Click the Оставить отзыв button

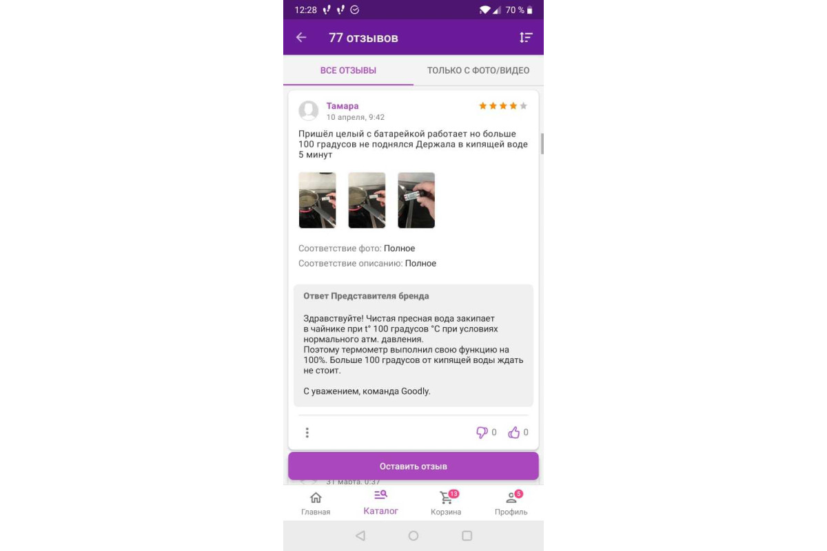[x=413, y=466]
